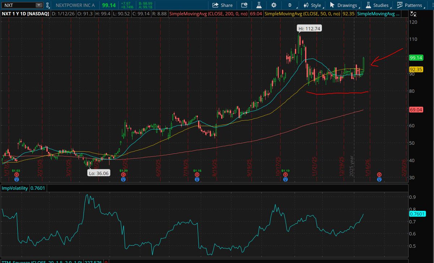Click the $1.19 earnings value
434x263 pixels.
[x=286, y=170]
